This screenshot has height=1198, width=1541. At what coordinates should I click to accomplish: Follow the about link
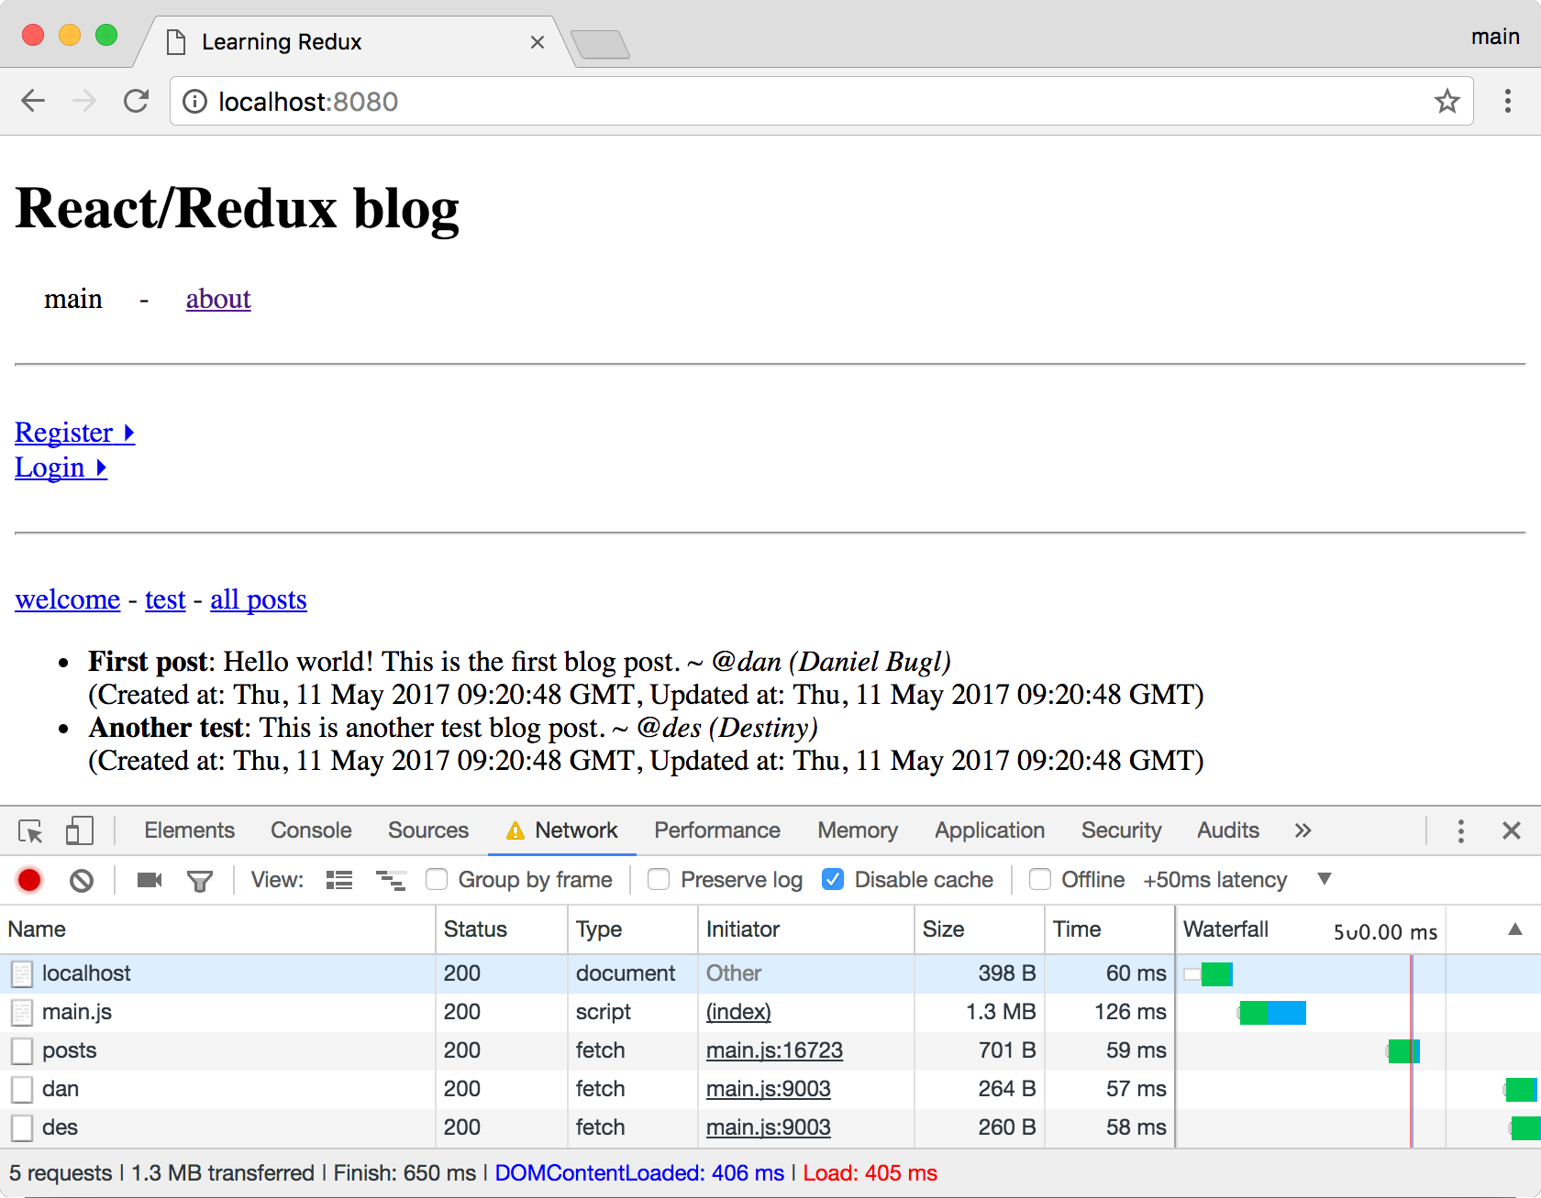218,299
